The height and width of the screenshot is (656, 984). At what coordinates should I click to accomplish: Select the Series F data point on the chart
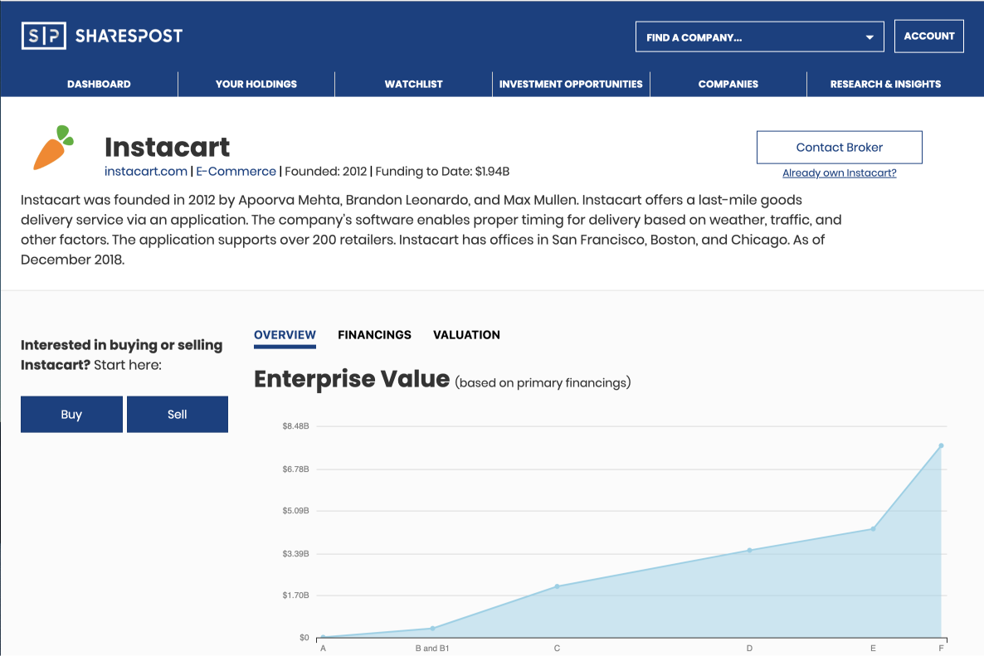tap(940, 445)
